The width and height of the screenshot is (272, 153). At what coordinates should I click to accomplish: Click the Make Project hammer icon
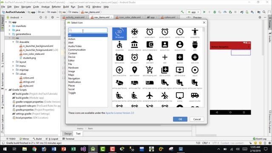[x=182, y=12]
